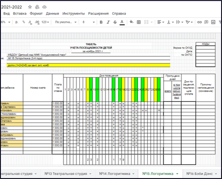
Task: Select the active №15 Логоритмика sheet tab
Action: (158, 174)
